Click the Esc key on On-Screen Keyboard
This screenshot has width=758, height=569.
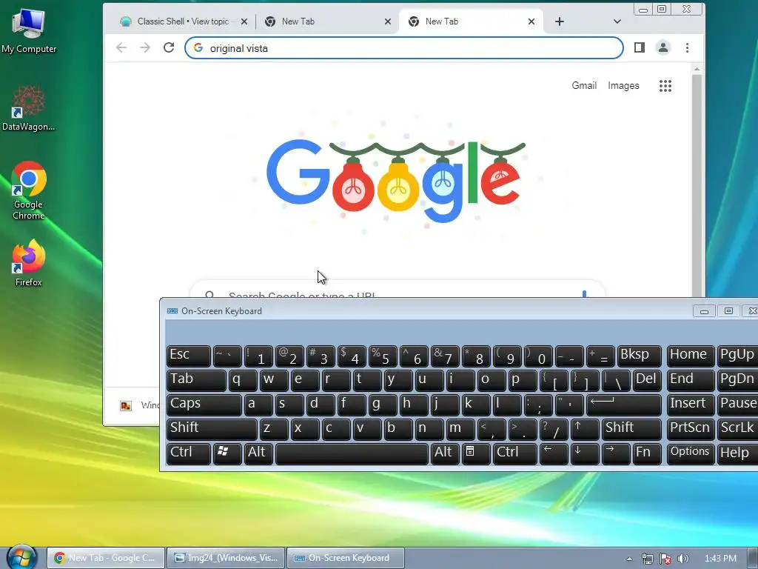click(189, 356)
